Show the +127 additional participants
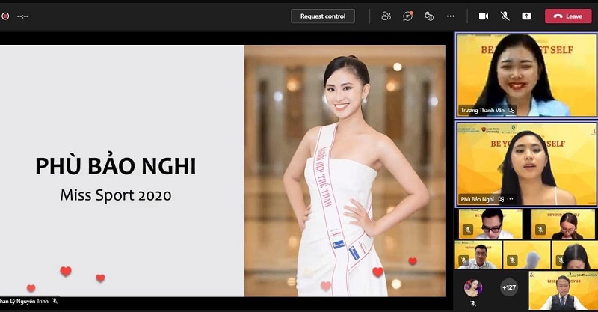This screenshot has width=598, height=312. coord(509,287)
